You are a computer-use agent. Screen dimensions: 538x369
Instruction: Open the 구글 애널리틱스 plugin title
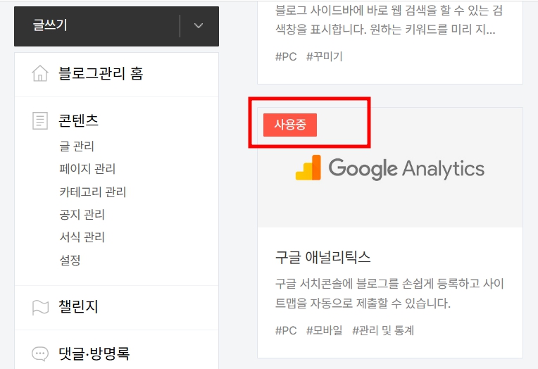tap(323, 257)
